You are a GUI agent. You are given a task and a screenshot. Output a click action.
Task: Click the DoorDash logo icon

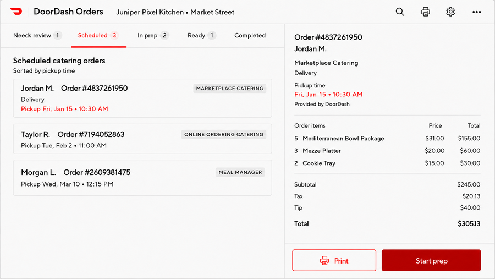point(16,12)
